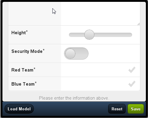Click Height slider track right of handle
Image resolution: width=148 pixels, height=118 pixels.
(x=113, y=35)
